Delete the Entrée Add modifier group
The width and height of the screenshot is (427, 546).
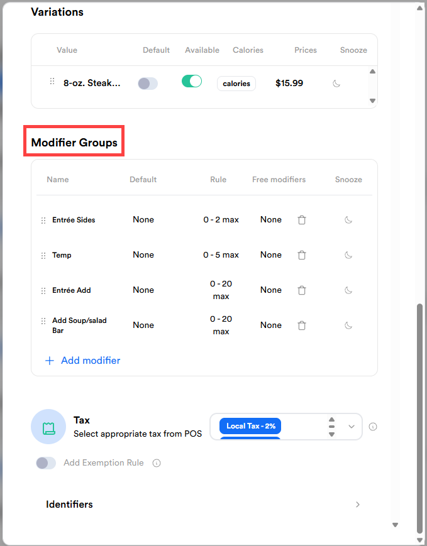click(302, 290)
